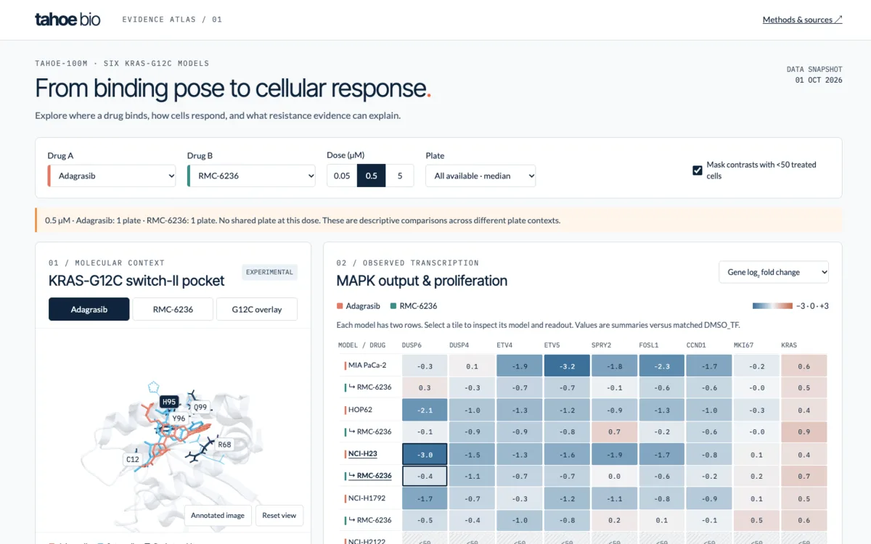Select MIA PaCa-2 ETV4 tile showing -1.9
This screenshot has height=544, width=871.
coord(519,366)
